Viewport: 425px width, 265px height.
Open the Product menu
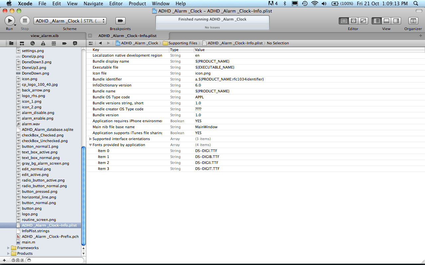(x=137, y=4)
